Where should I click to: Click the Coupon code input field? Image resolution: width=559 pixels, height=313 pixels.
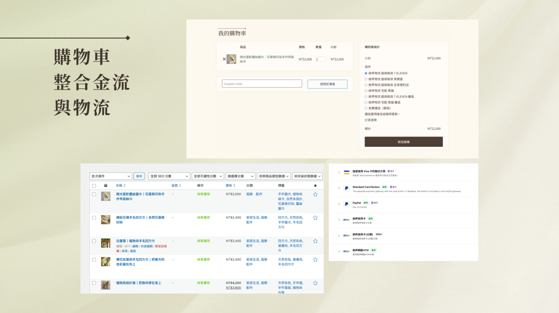pyautogui.click(x=262, y=84)
